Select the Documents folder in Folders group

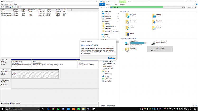[x=131, y=22]
